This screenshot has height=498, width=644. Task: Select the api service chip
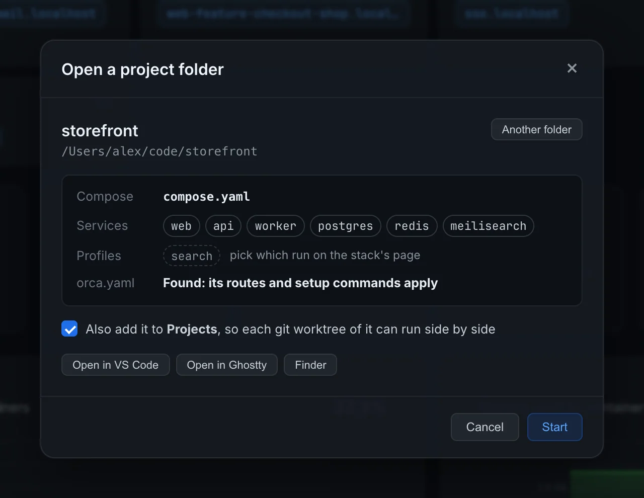click(223, 226)
